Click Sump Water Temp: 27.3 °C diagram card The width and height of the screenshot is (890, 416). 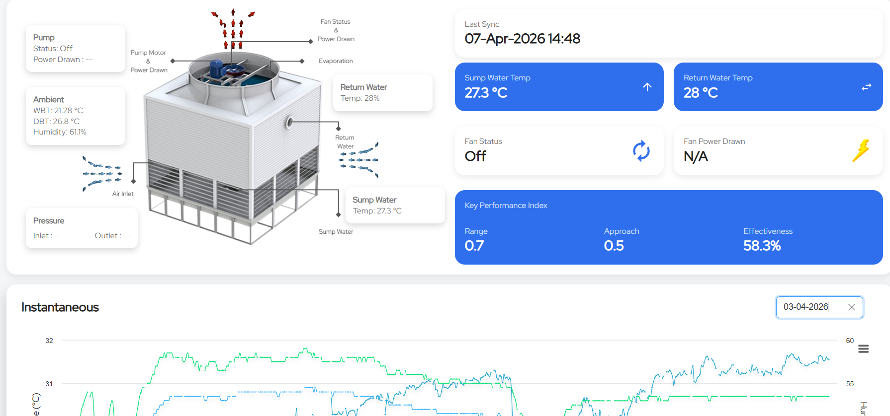coord(395,205)
